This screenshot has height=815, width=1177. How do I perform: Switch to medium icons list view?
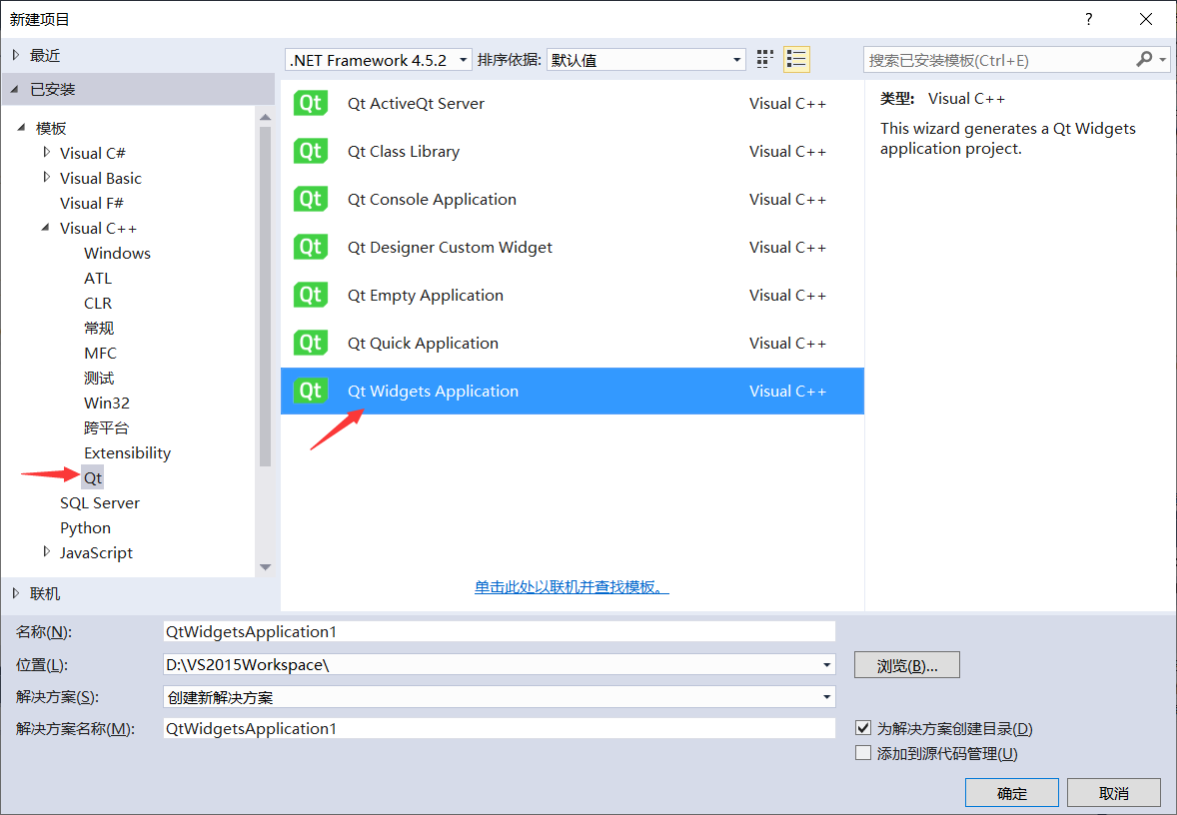click(x=796, y=59)
